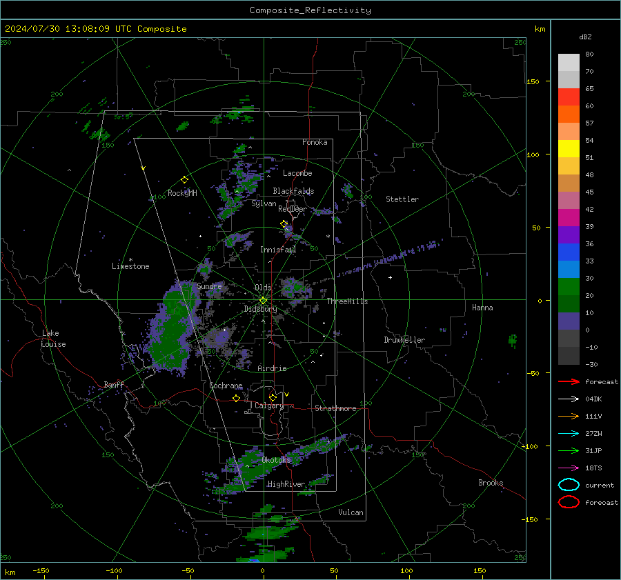Viewport: 621px width, 580px height.
Task: Select the magenta 39-42 dBZ swatch
Action: (x=569, y=218)
